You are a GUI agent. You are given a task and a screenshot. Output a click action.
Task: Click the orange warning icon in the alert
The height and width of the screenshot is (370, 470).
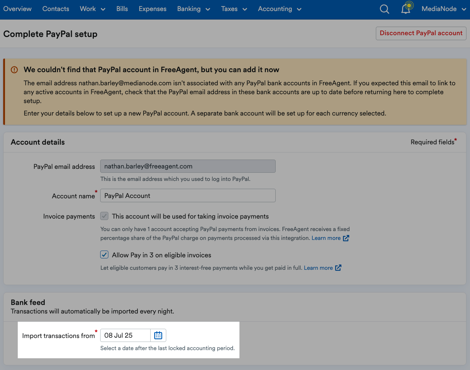14,70
